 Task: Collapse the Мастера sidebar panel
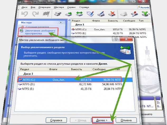tap(61, 22)
